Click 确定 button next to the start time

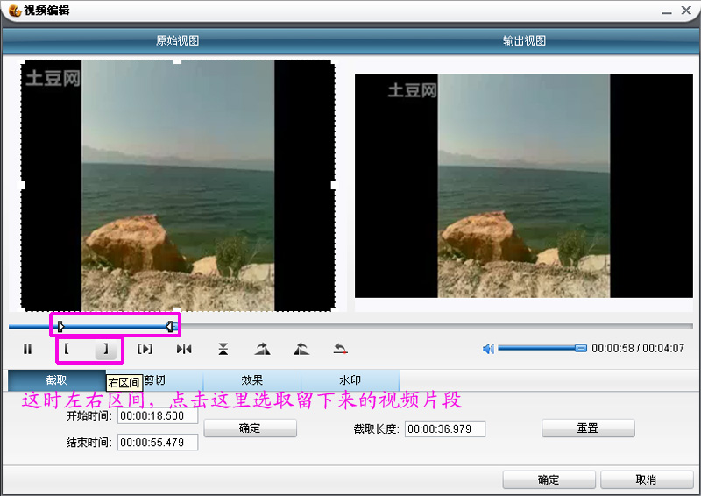[x=250, y=429]
